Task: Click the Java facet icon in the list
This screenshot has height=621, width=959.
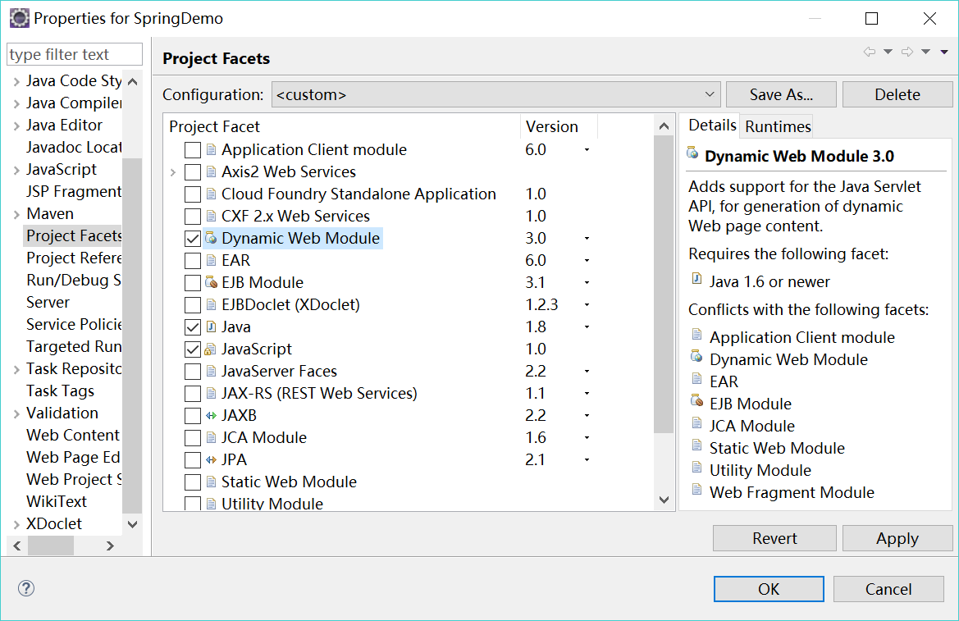Action: [210, 326]
